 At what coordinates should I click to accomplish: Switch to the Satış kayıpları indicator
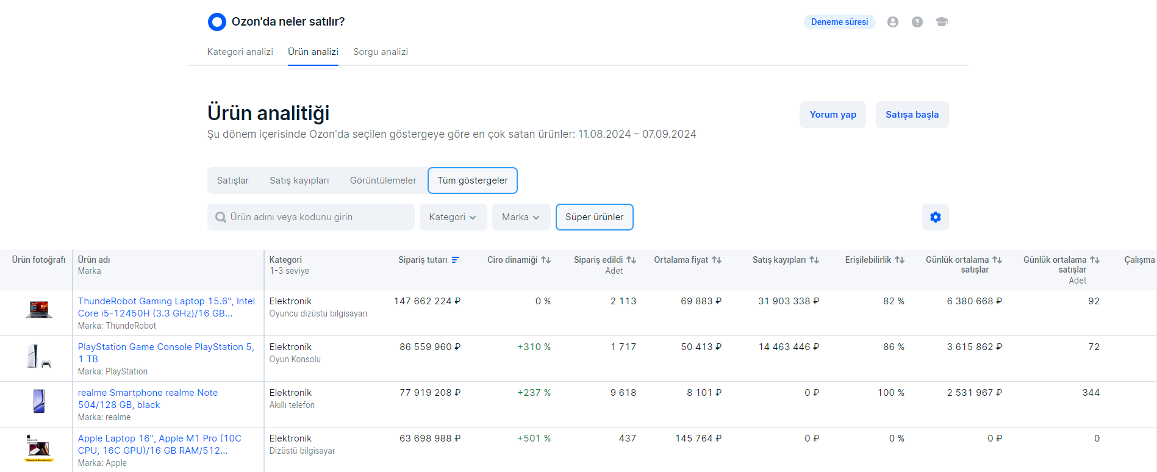pyautogui.click(x=299, y=181)
